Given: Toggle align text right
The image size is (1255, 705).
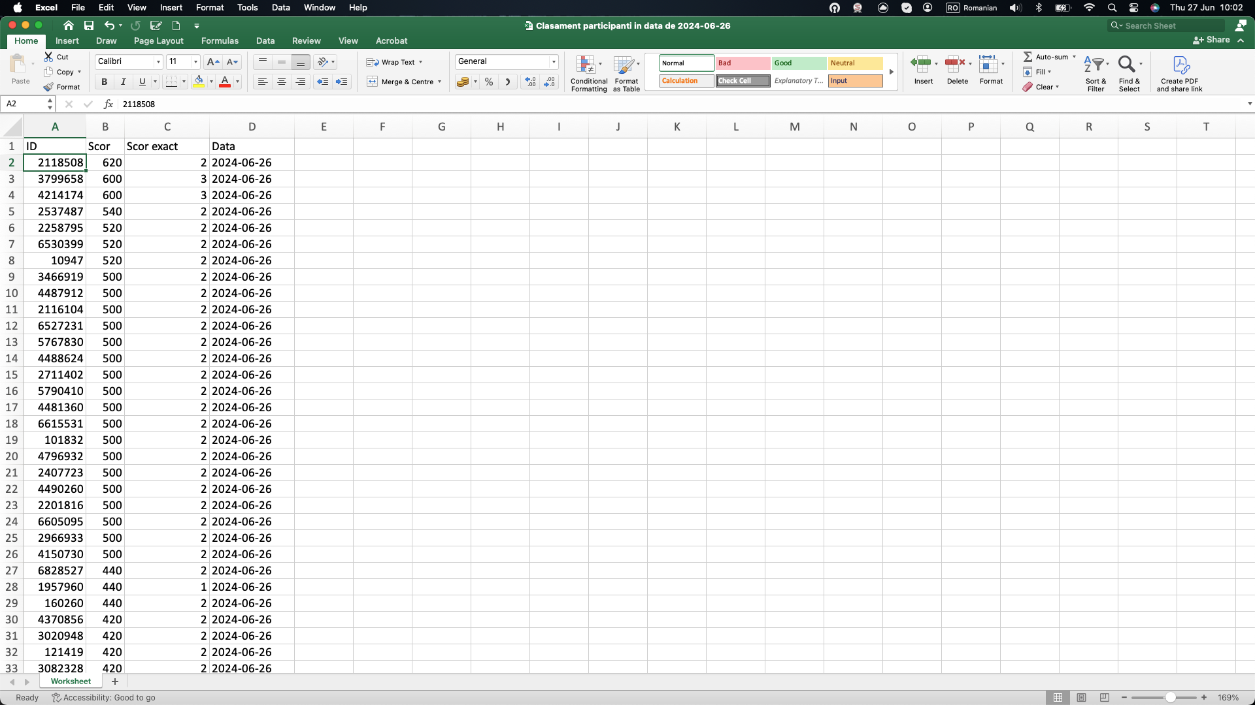Looking at the screenshot, I should (x=301, y=82).
